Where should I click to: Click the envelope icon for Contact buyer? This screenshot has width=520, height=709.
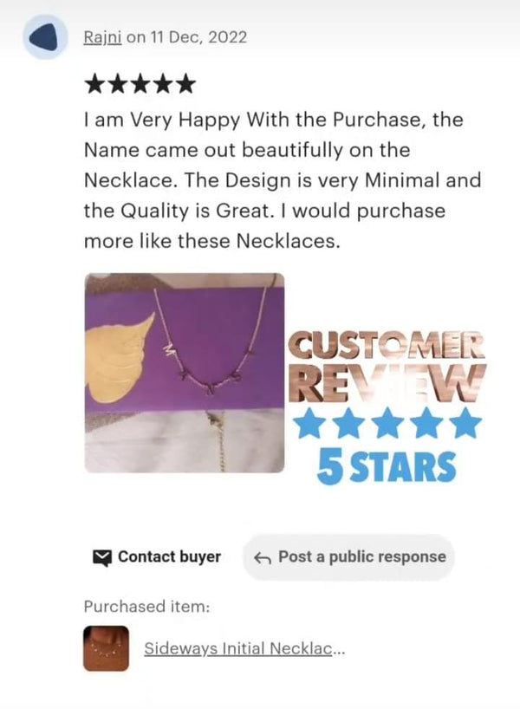[102, 557]
